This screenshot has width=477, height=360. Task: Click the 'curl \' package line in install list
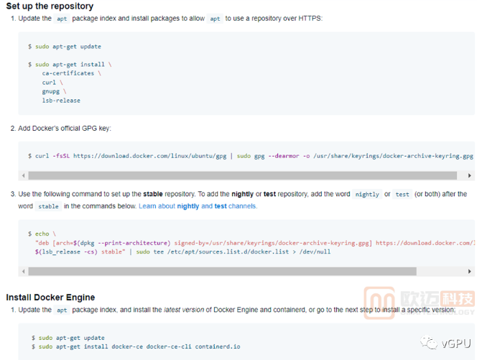coord(52,83)
